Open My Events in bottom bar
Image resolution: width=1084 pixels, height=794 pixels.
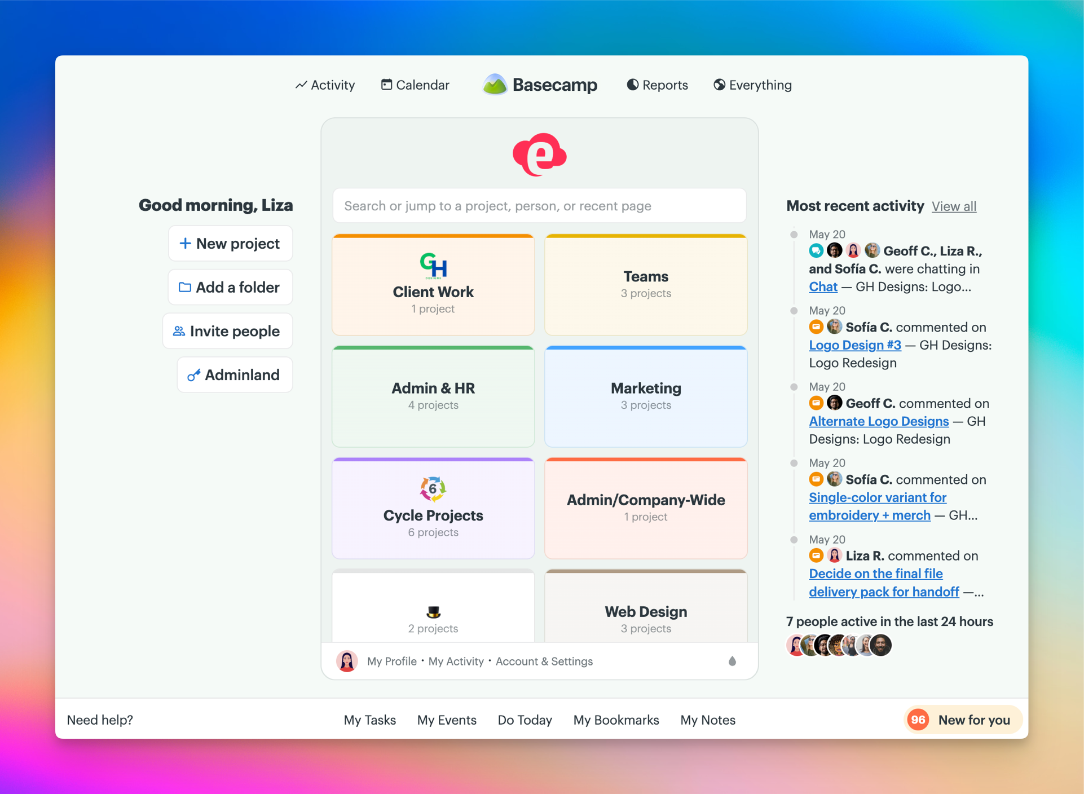coord(447,720)
